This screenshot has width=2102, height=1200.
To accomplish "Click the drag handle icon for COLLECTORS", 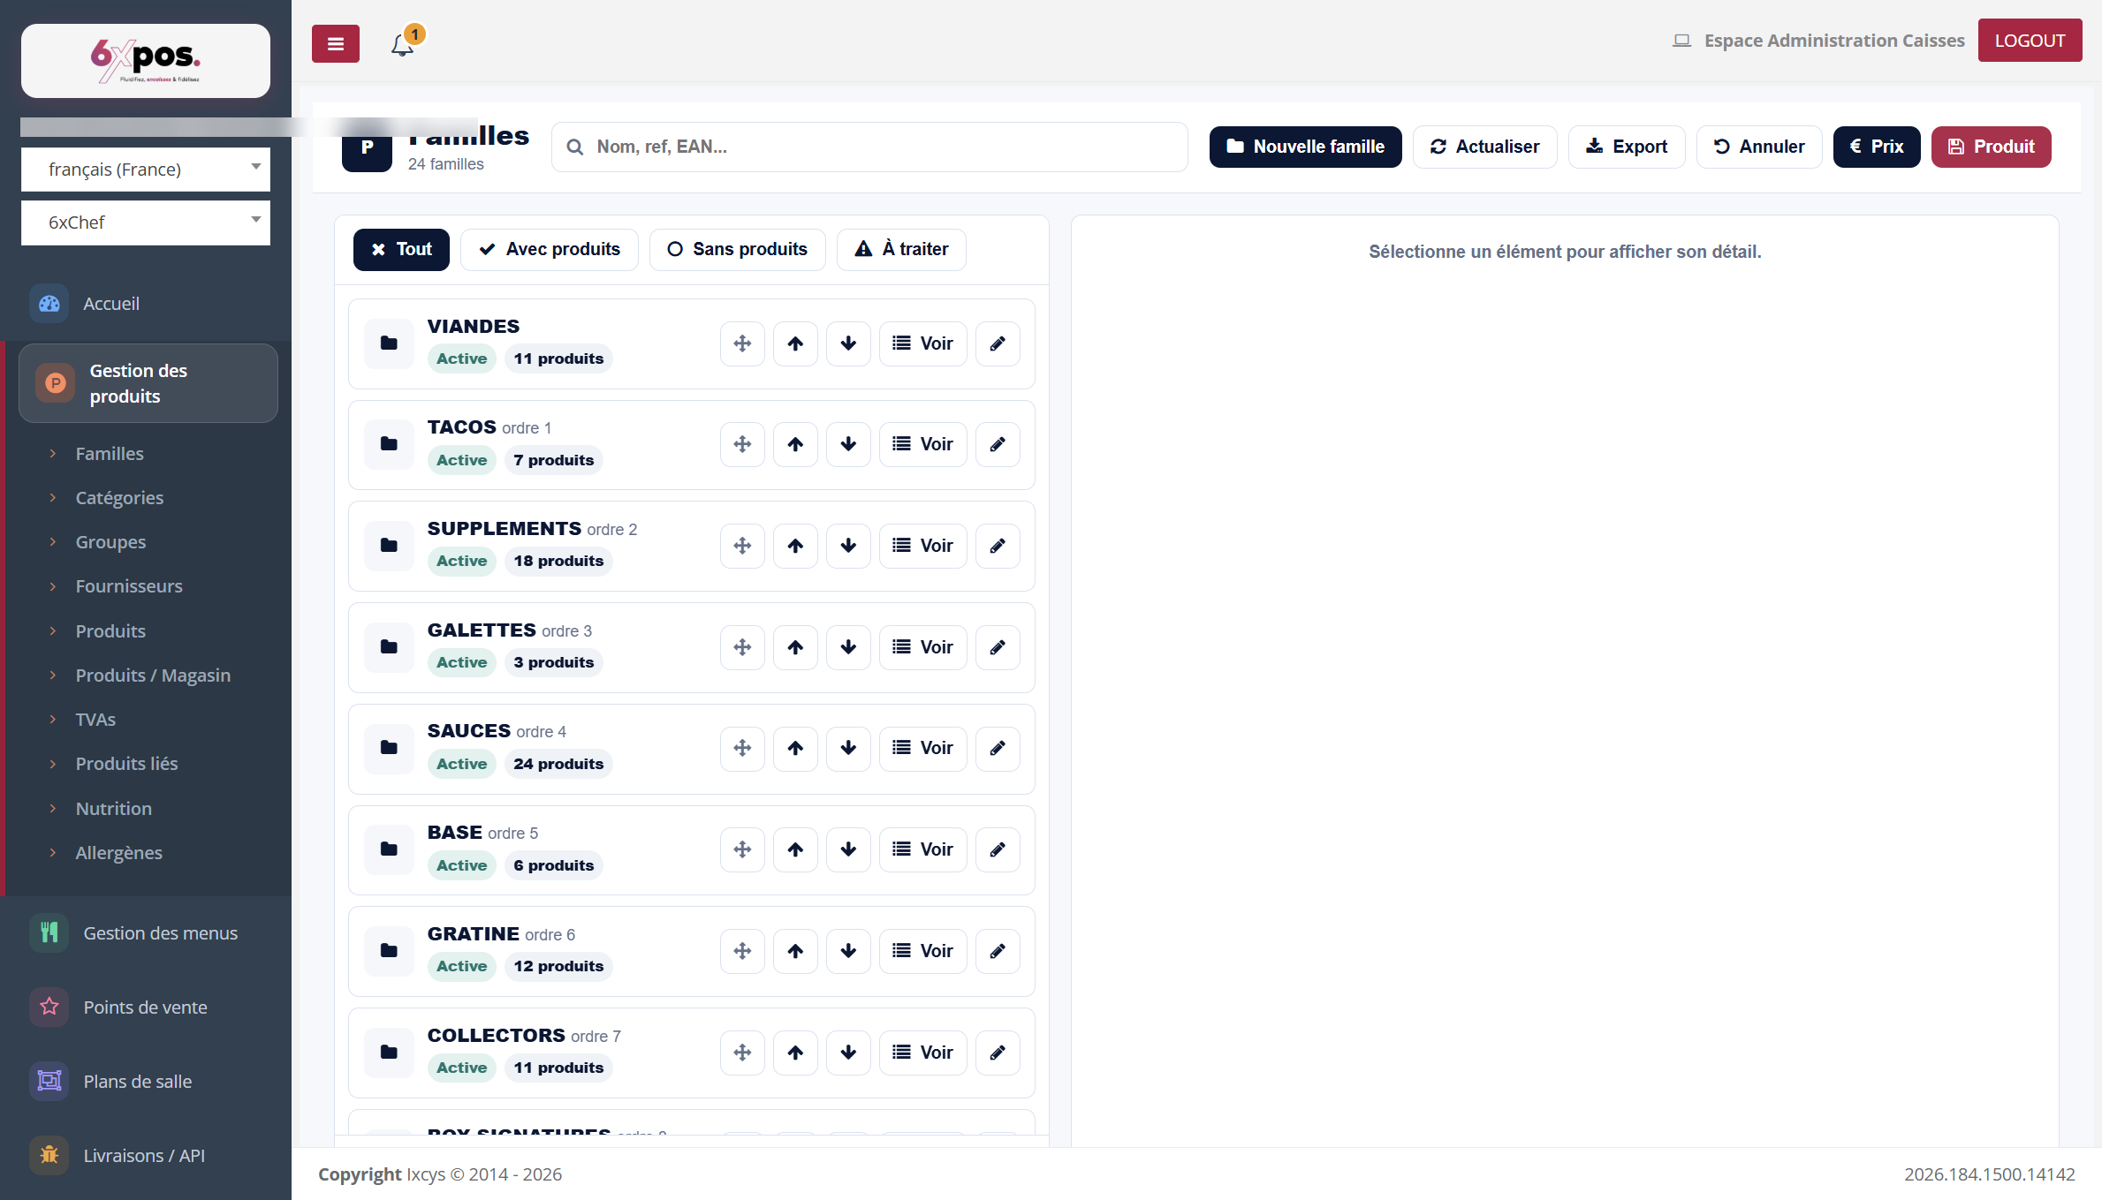I will coord(742,1053).
